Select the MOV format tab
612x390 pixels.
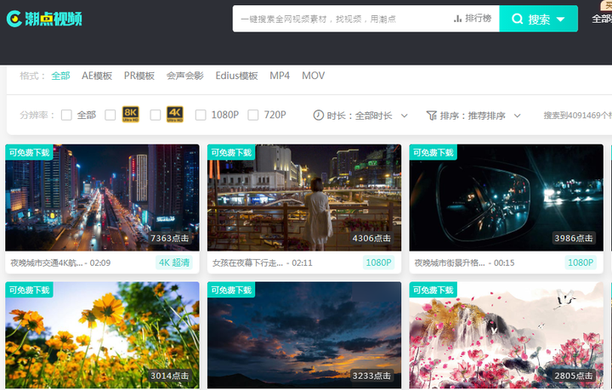point(313,76)
